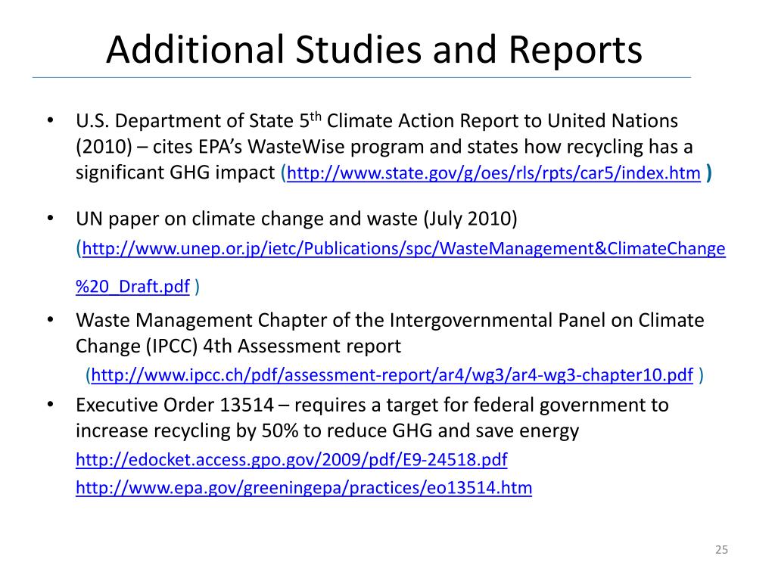Image resolution: width=775 pixels, height=581 pixels.
Task: Open the epa.gov greeningepa eo13514.htm link
Action: coord(304,488)
